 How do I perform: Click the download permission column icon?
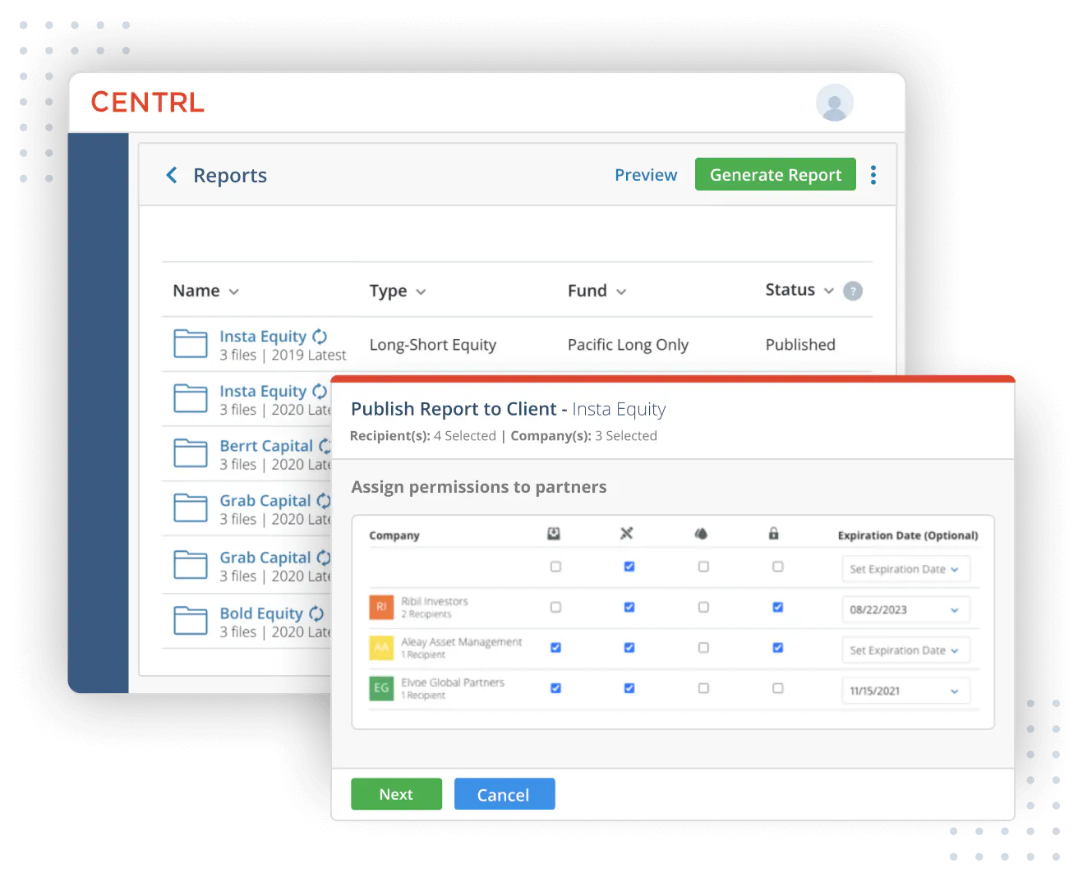tap(554, 534)
